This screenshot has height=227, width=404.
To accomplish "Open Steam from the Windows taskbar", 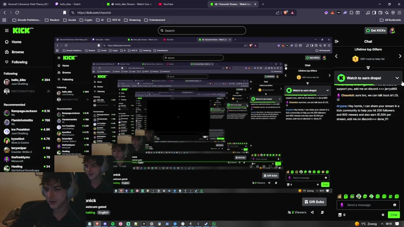I will tap(206, 224).
